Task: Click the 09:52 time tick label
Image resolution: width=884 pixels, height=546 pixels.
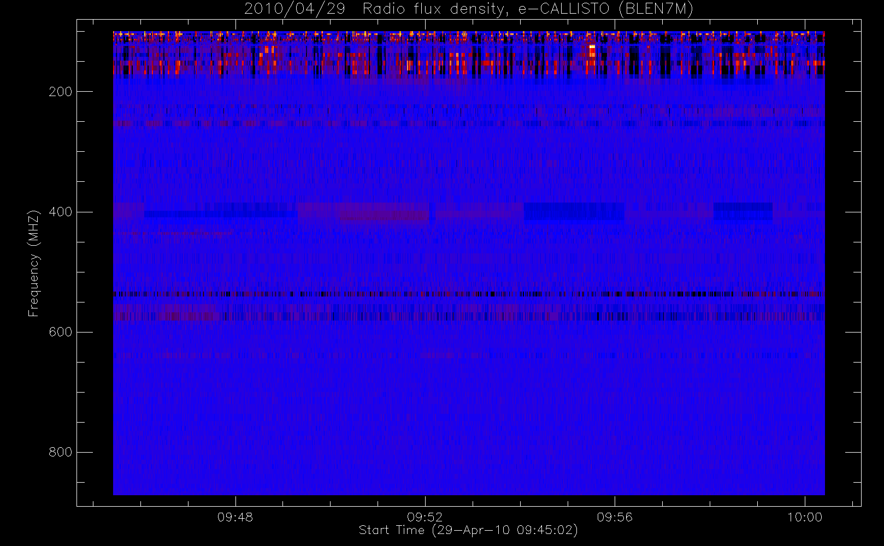Action: [425, 517]
